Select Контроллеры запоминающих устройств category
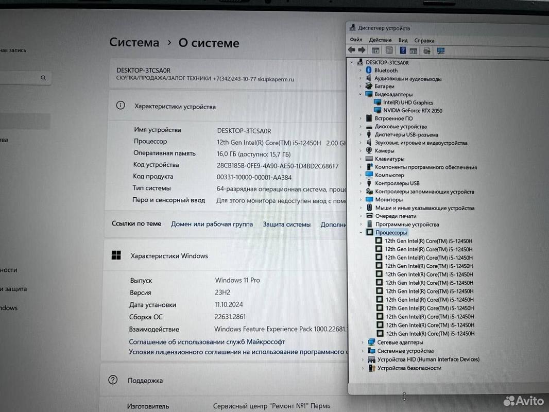The image size is (549, 412). (x=424, y=192)
